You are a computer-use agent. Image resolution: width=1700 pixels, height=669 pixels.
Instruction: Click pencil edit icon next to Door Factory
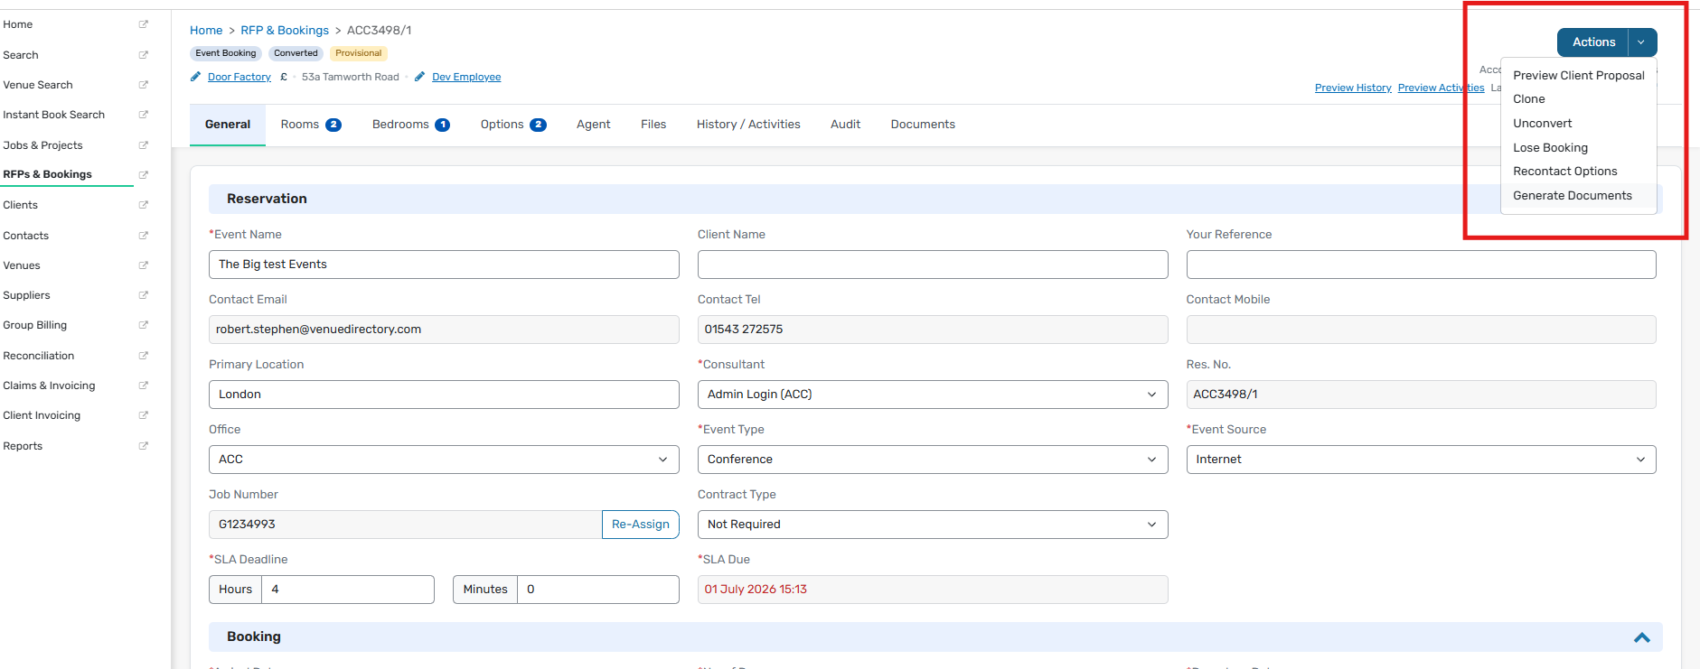(x=195, y=77)
